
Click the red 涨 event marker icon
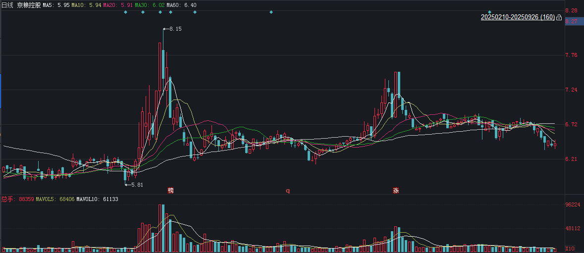pyautogui.click(x=396, y=191)
